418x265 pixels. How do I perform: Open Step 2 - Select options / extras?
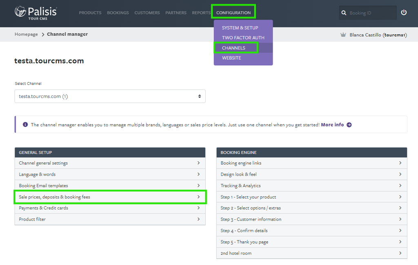(311, 208)
